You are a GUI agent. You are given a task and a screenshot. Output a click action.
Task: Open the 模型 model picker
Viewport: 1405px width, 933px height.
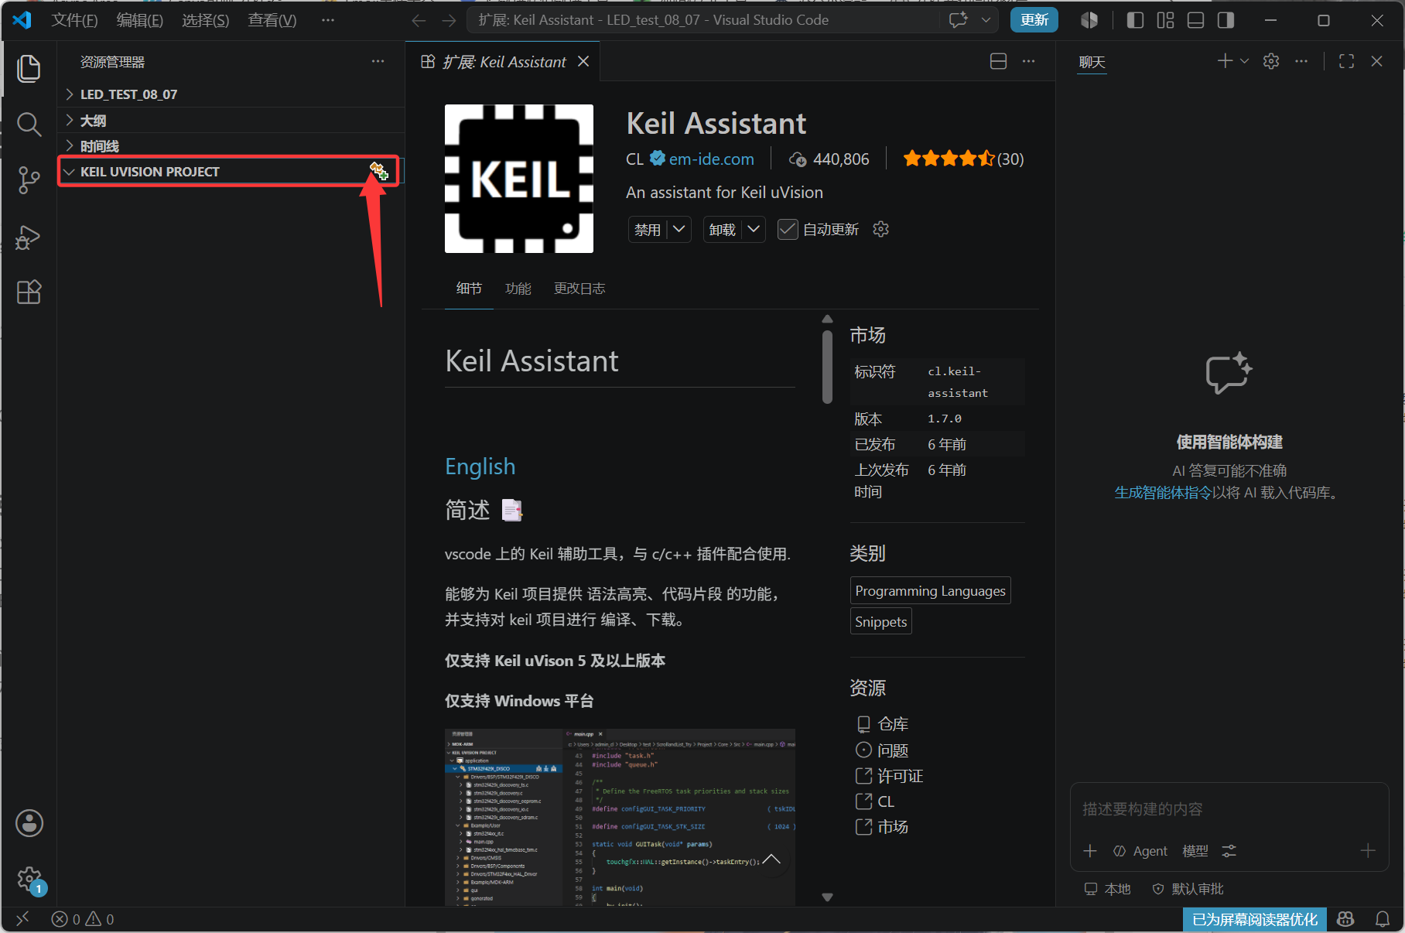pos(1195,851)
